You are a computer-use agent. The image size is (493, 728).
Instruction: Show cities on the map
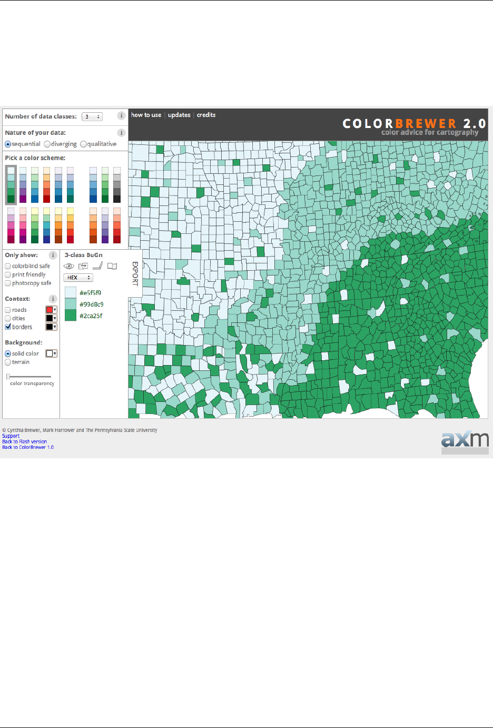(x=8, y=319)
